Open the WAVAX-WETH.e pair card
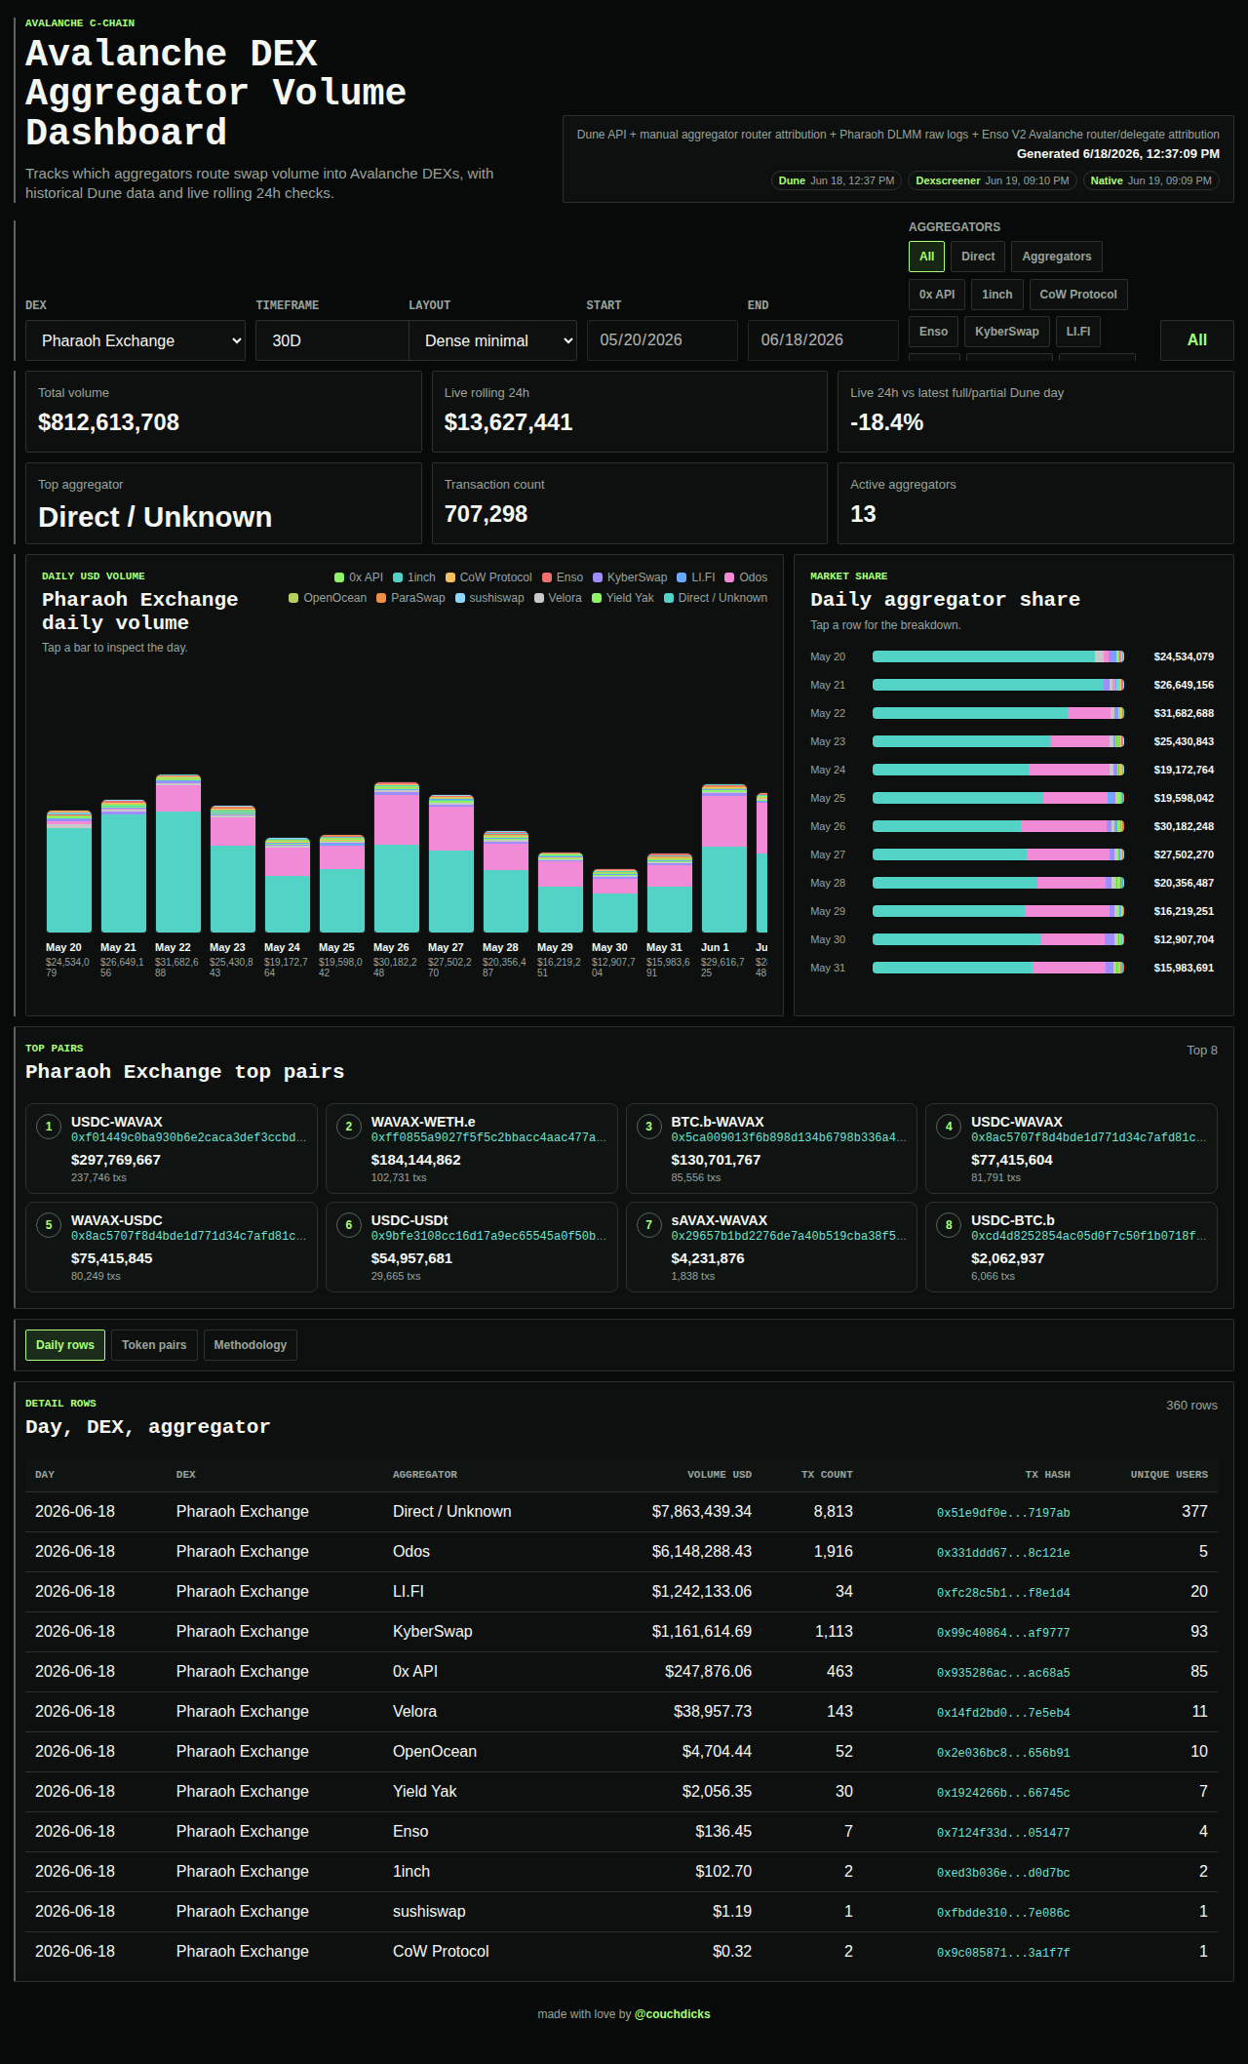This screenshot has height=2064, width=1248. pos(472,1148)
